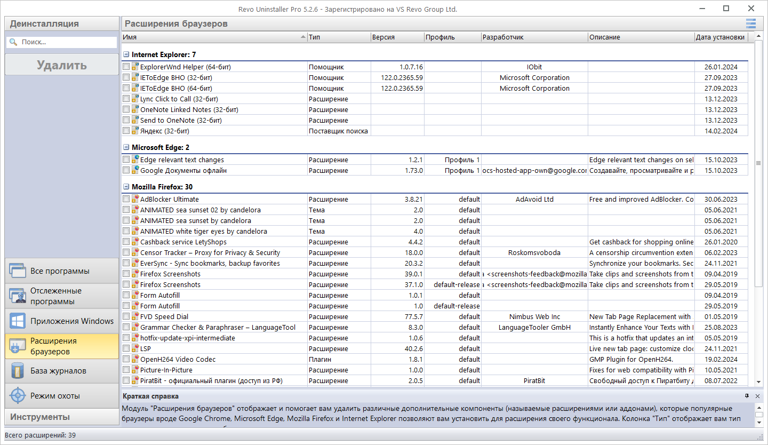This screenshot has height=445, width=768.
Task: Enable the checkbox for Google Документы офлайн
Action: [126, 171]
